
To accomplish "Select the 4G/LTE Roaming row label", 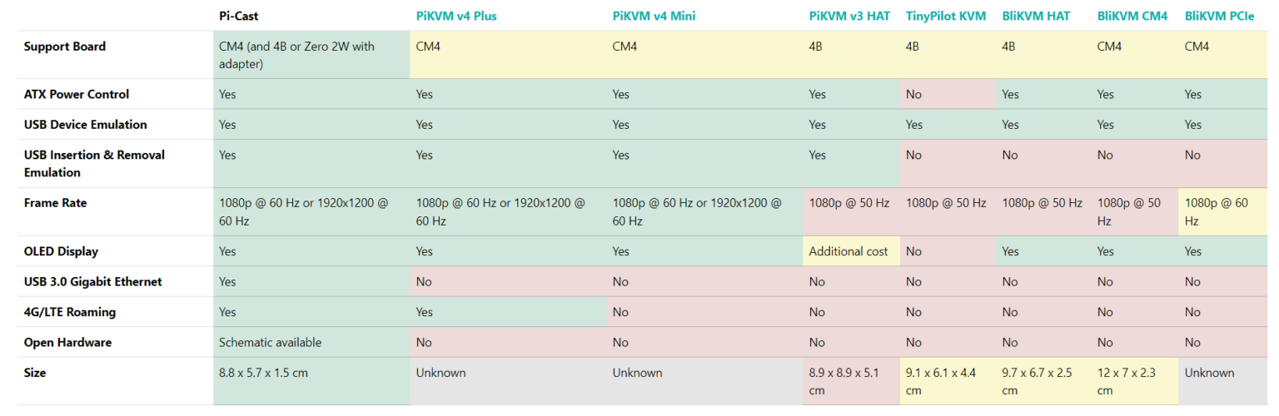I will click(x=70, y=312).
